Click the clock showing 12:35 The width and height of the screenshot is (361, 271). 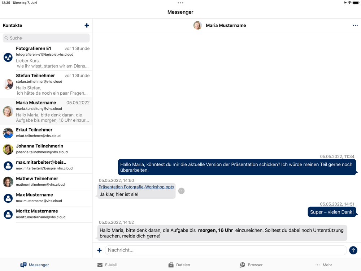pyautogui.click(x=6, y=3)
